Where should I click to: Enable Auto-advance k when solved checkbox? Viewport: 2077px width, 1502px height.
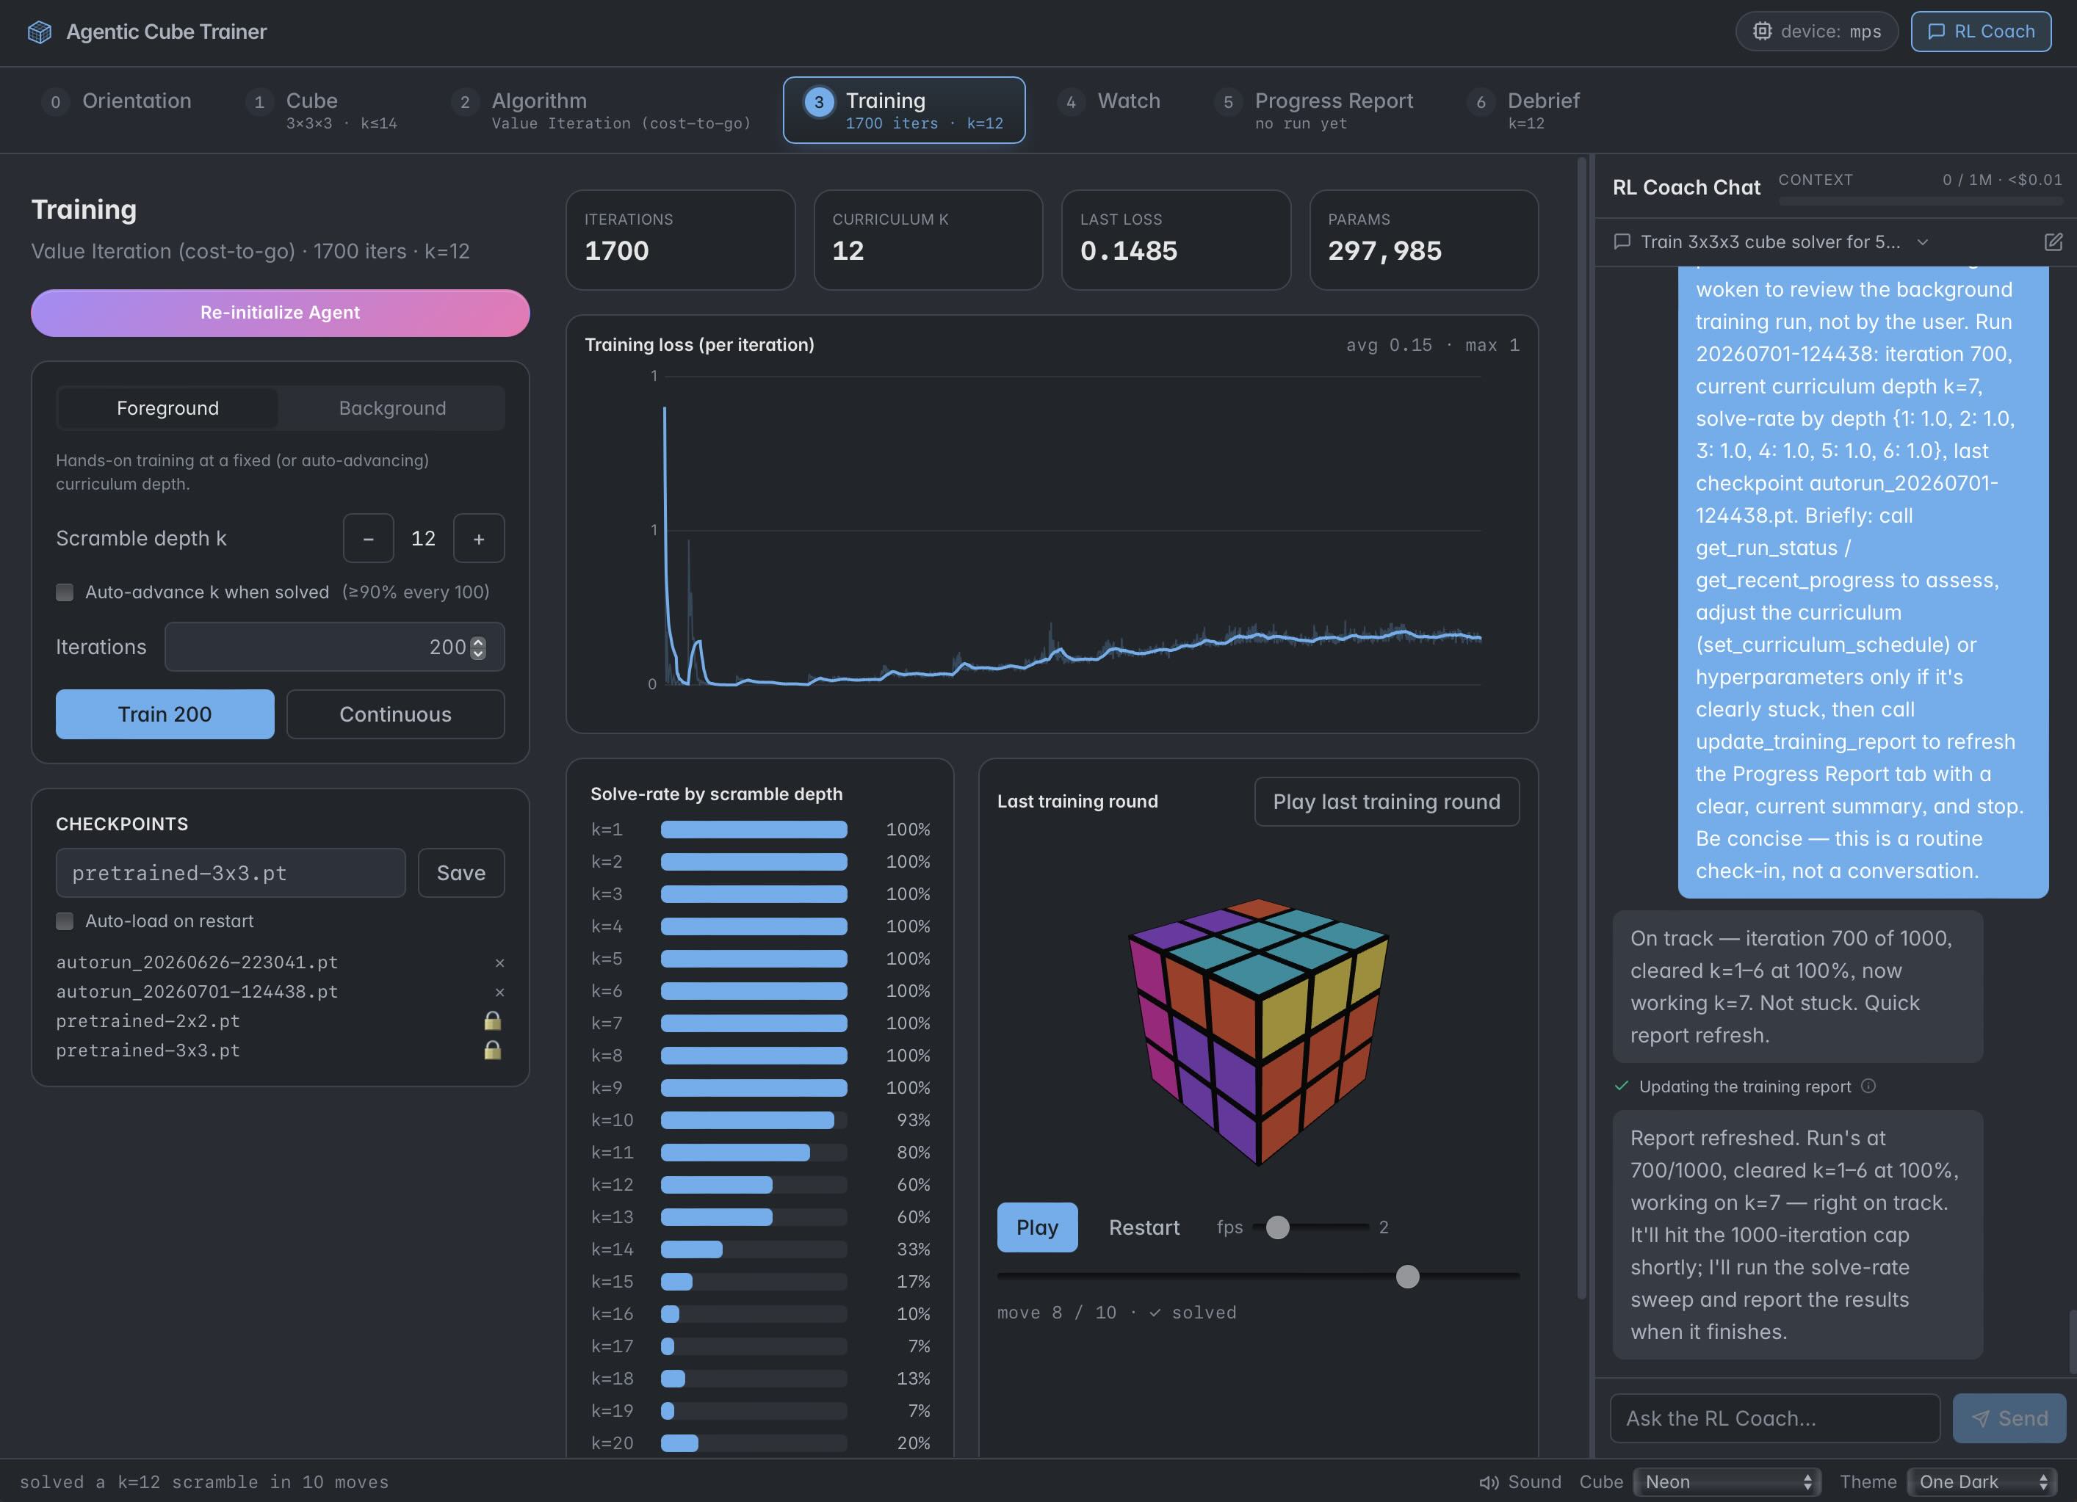65,592
